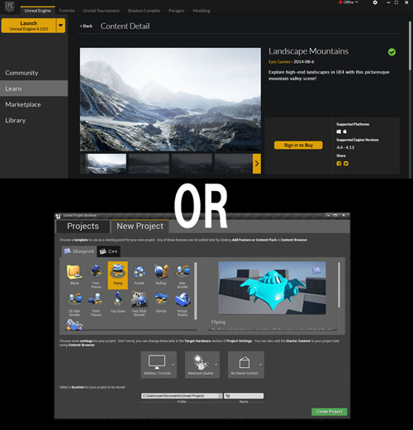Select the Twin Stick Shooter template
Viewport: 413px width, 430px height.
[140, 304]
